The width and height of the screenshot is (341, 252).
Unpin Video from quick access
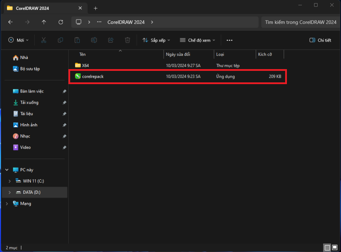click(x=64, y=147)
